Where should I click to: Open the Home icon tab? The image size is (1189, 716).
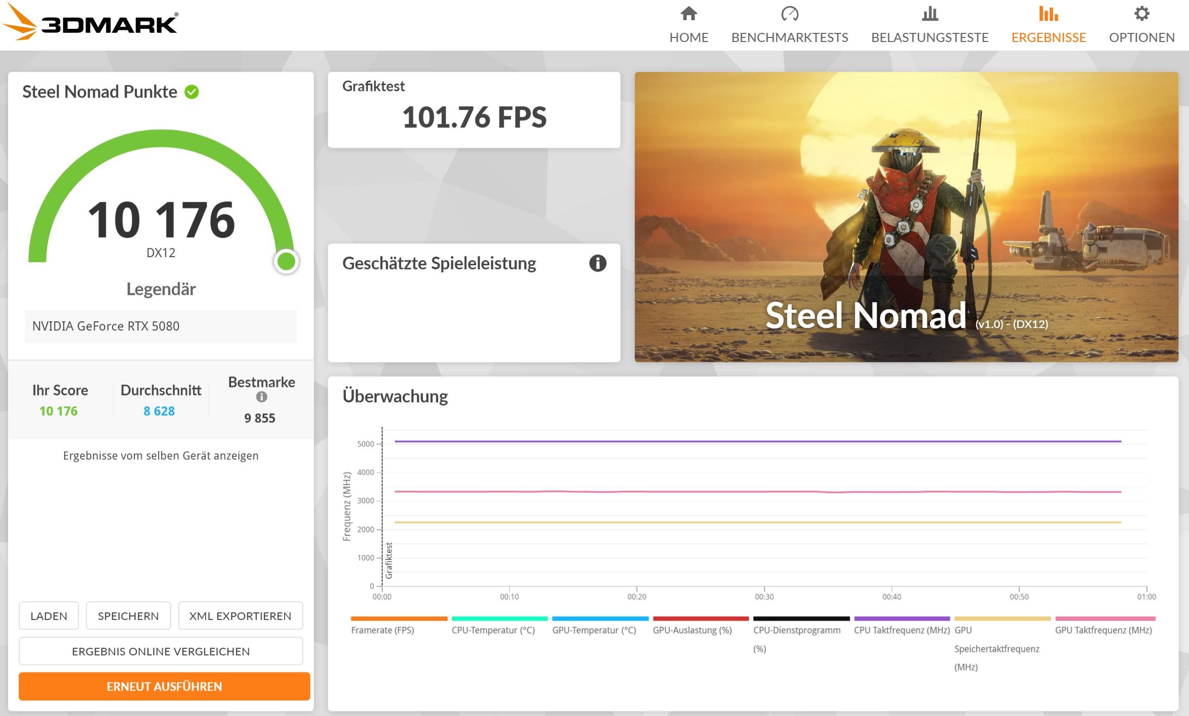coord(688,14)
